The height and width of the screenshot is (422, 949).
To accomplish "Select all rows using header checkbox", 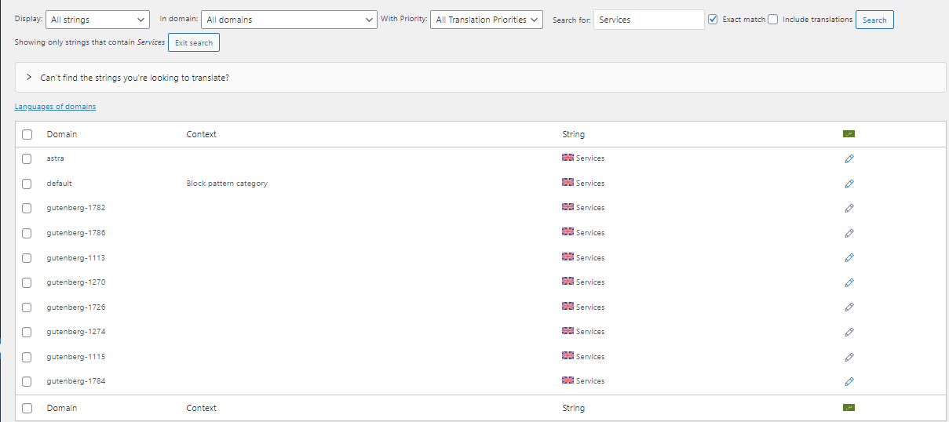I will tap(27, 134).
